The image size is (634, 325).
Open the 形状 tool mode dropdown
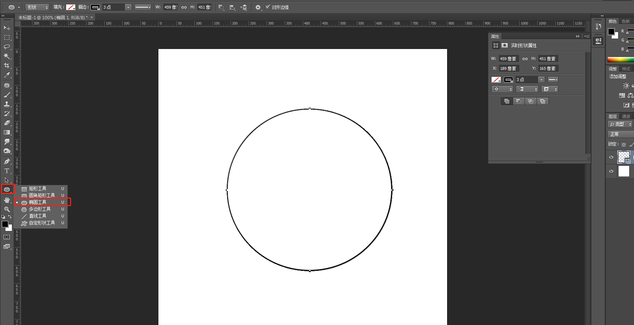37,7
